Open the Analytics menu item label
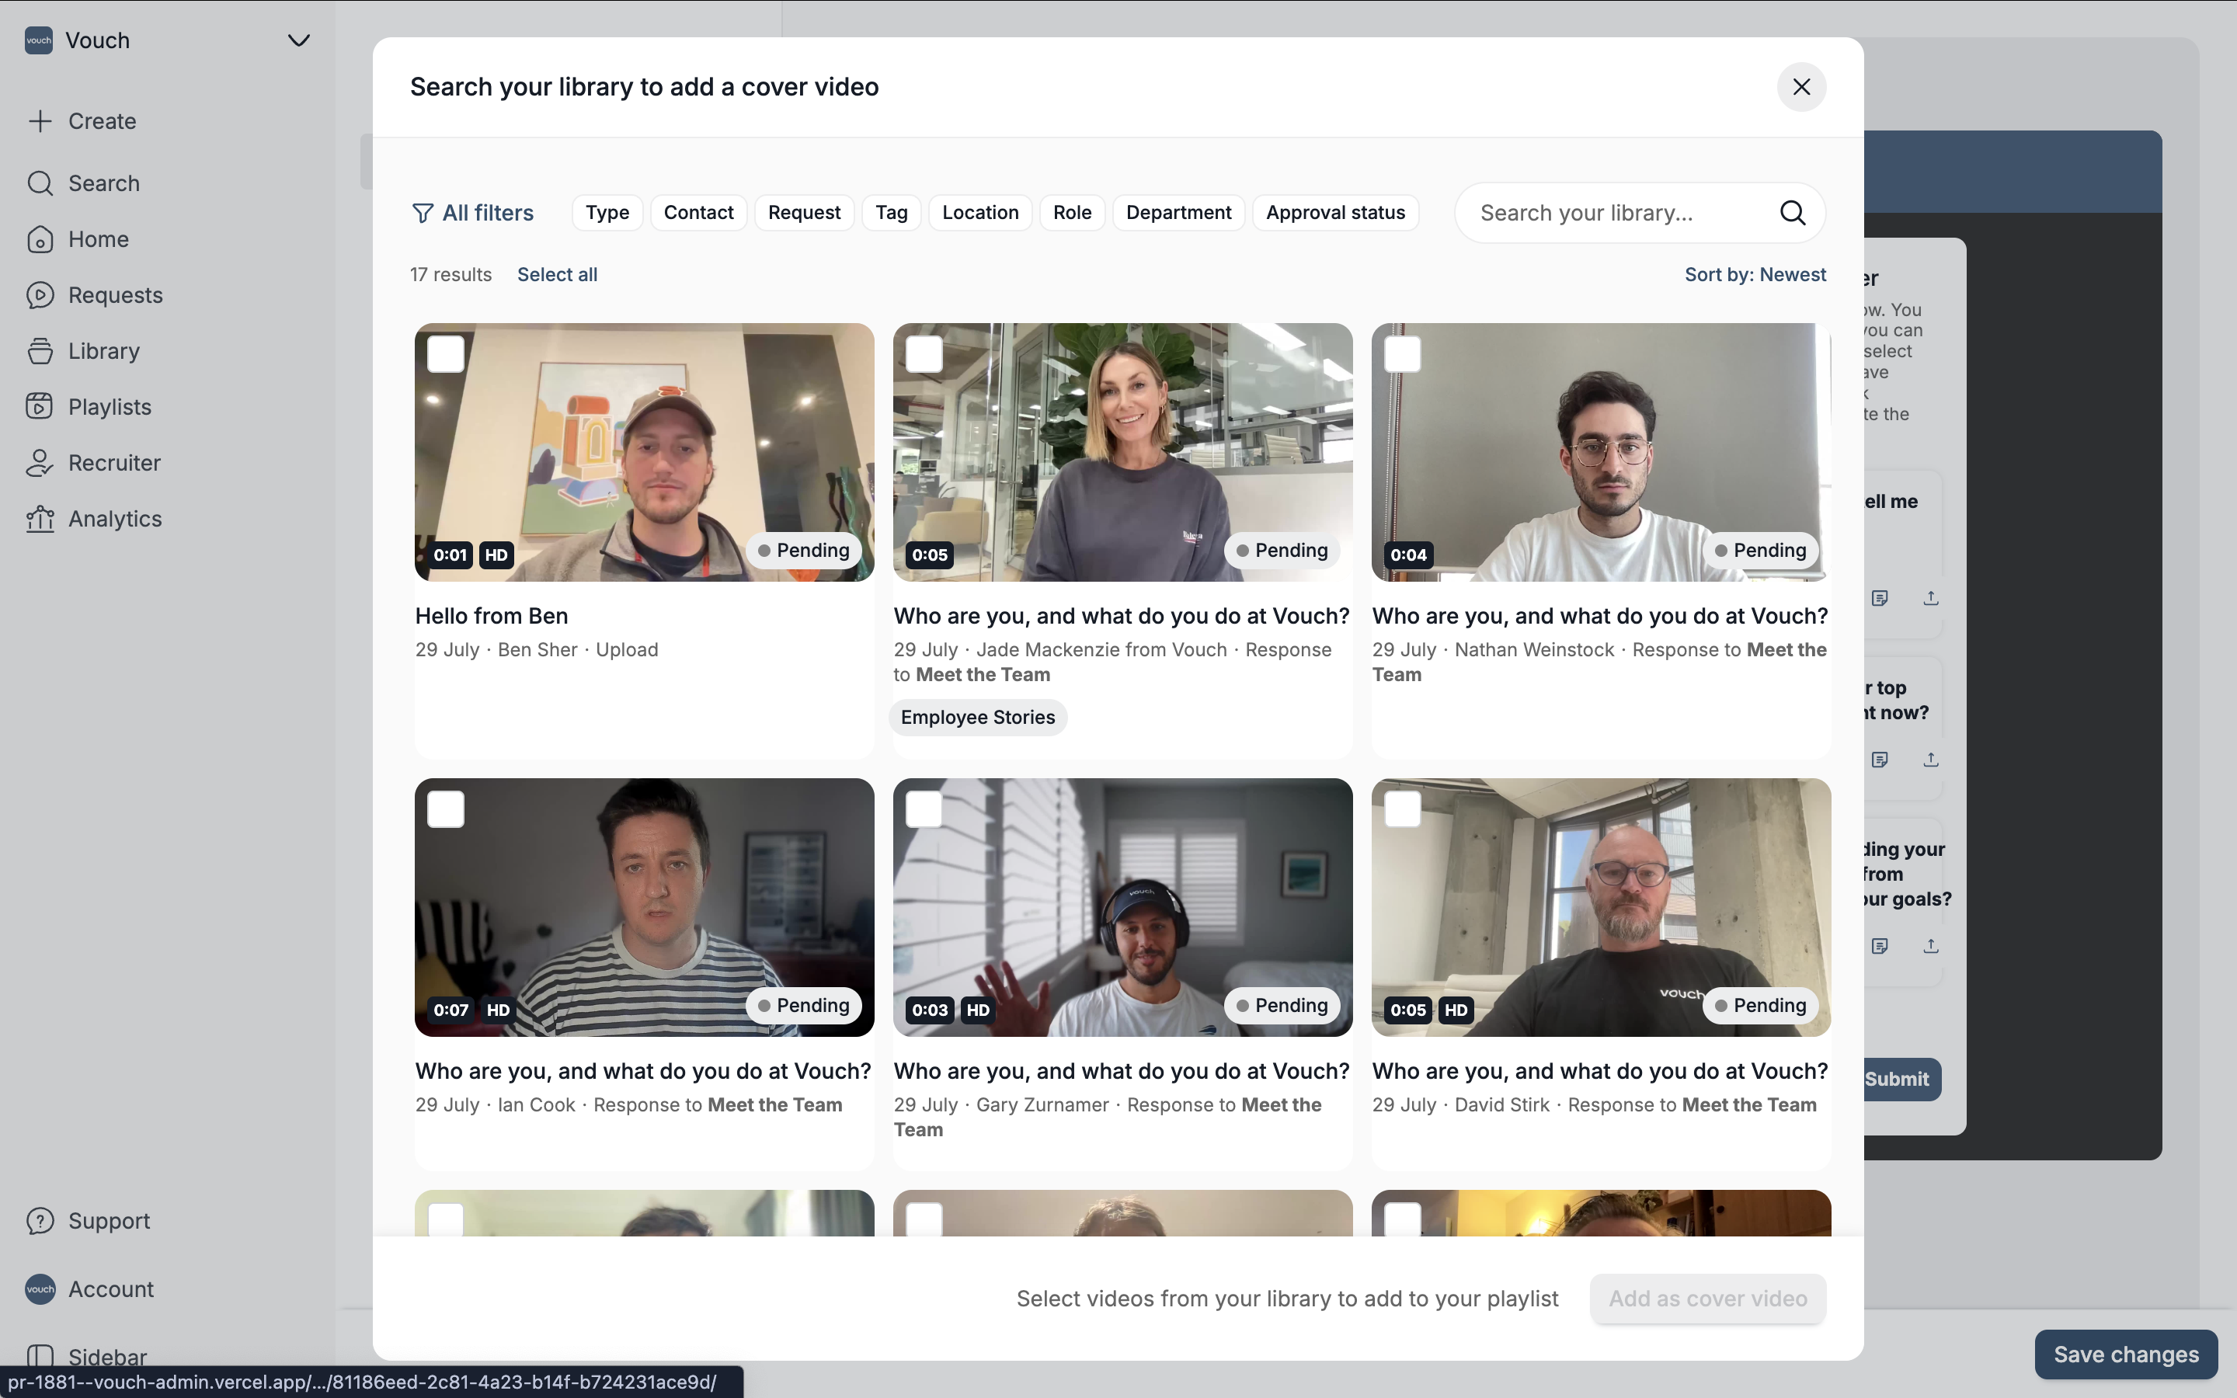Viewport: 2237px width, 1398px height. tap(115, 519)
